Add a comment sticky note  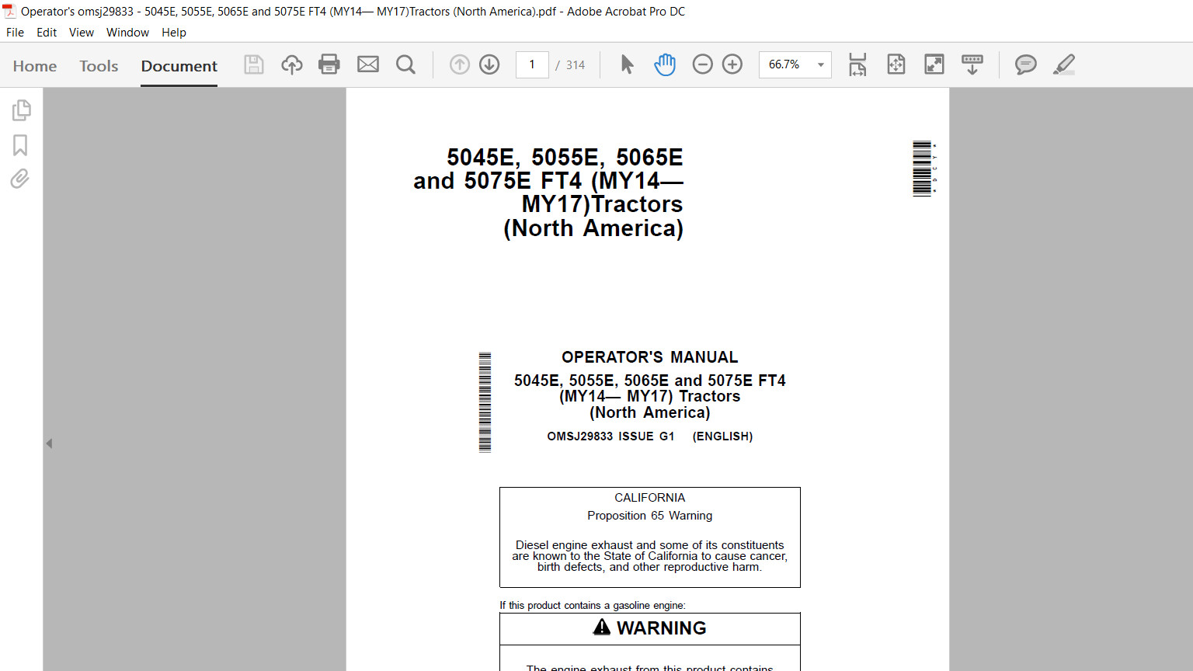pos(1026,64)
